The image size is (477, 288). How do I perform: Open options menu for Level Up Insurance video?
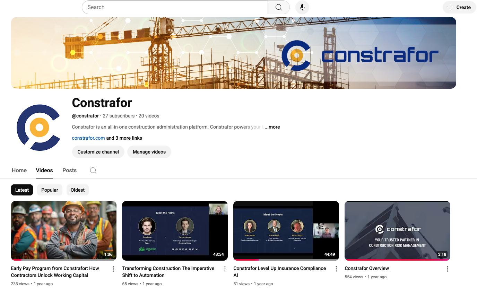[x=336, y=269]
